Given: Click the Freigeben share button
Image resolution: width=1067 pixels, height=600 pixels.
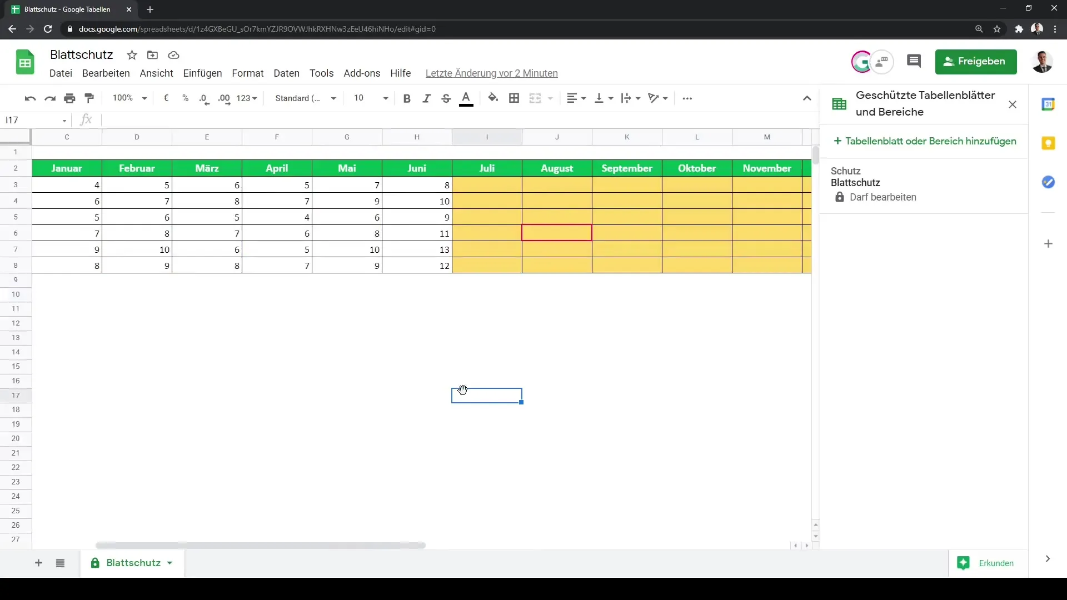Looking at the screenshot, I should pos(976,61).
